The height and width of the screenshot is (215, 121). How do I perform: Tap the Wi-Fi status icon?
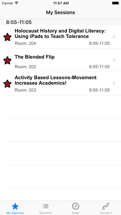[16, 3]
